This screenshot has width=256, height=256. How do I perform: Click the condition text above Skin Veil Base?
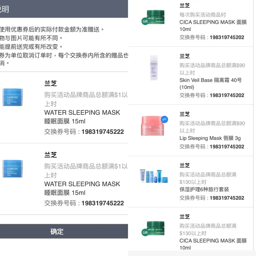pos(212,69)
